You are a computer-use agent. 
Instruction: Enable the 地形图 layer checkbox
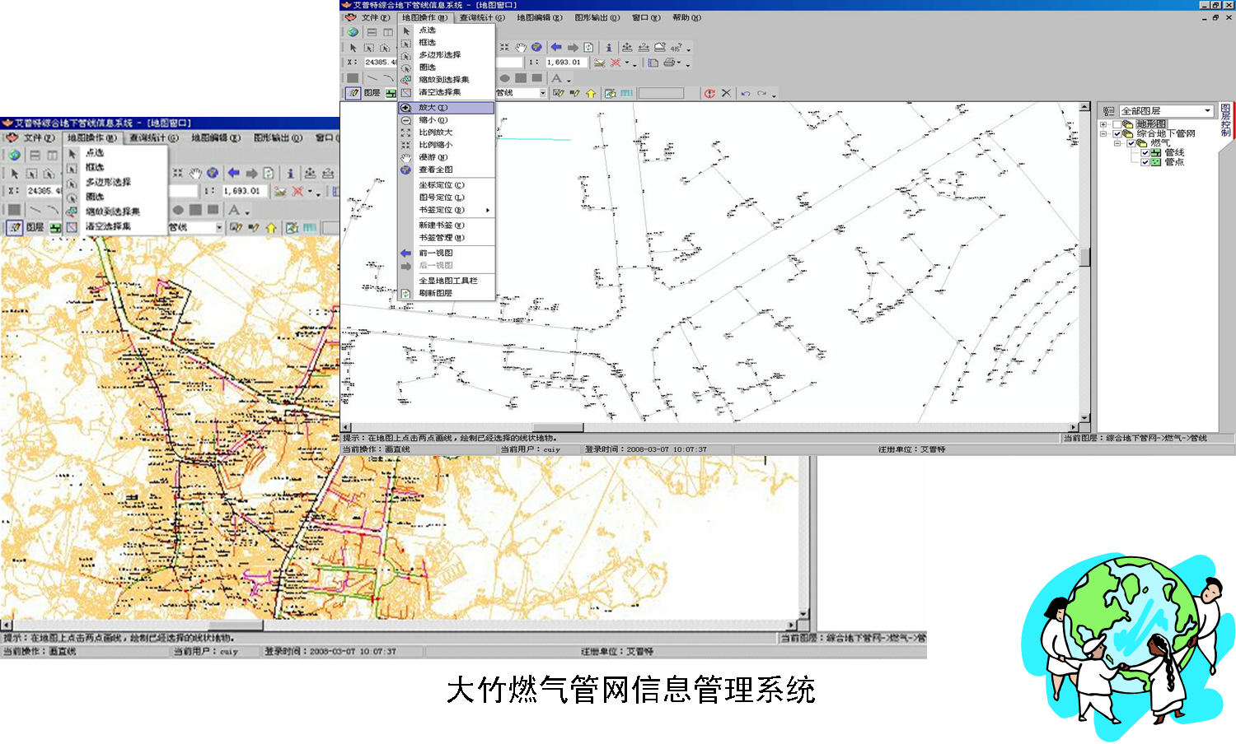1117,124
